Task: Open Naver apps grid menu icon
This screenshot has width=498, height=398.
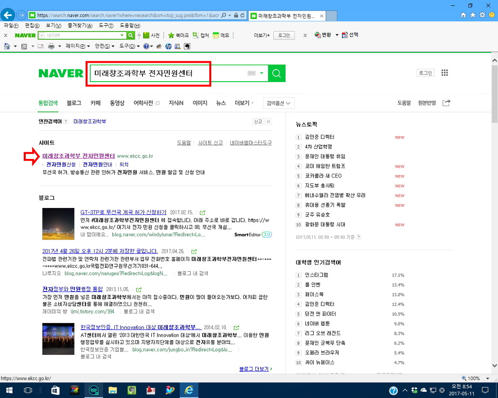Action: point(444,73)
